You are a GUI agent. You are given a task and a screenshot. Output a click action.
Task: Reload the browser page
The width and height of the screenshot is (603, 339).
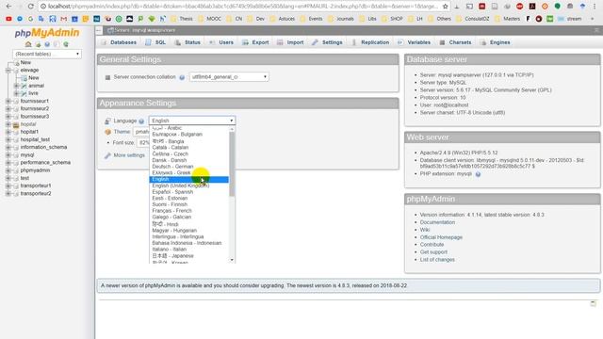(x=31, y=7)
